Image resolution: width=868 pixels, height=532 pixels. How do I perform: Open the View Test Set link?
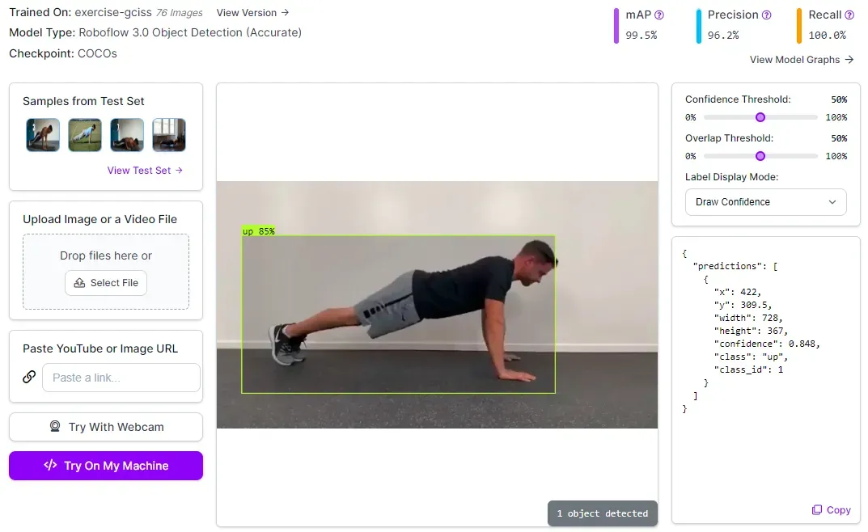point(145,171)
